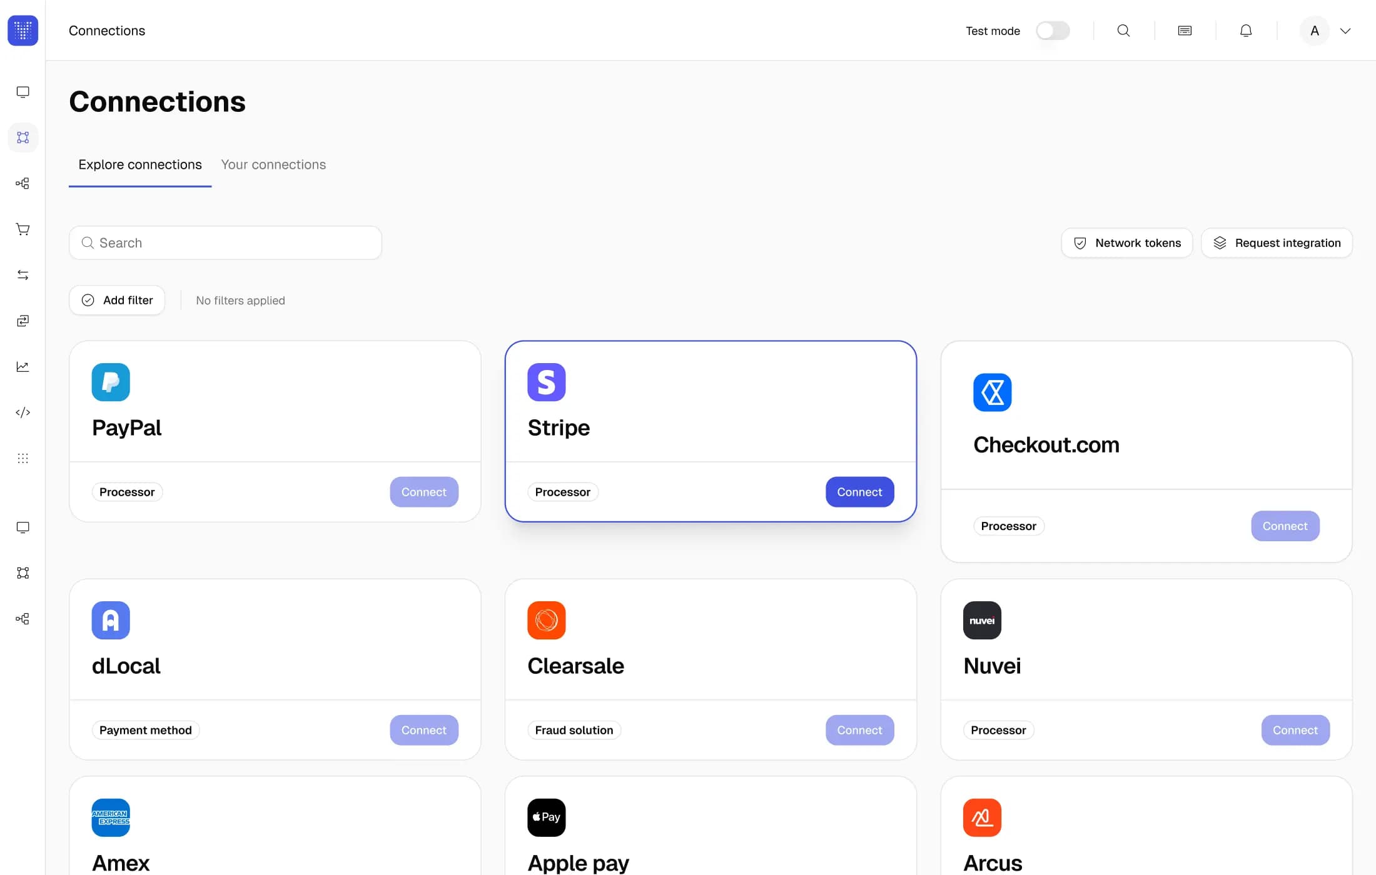The height and width of the screenshot is (875, 1376).
Task: Click the Arcus card title
Action: (x=993, y=863)
